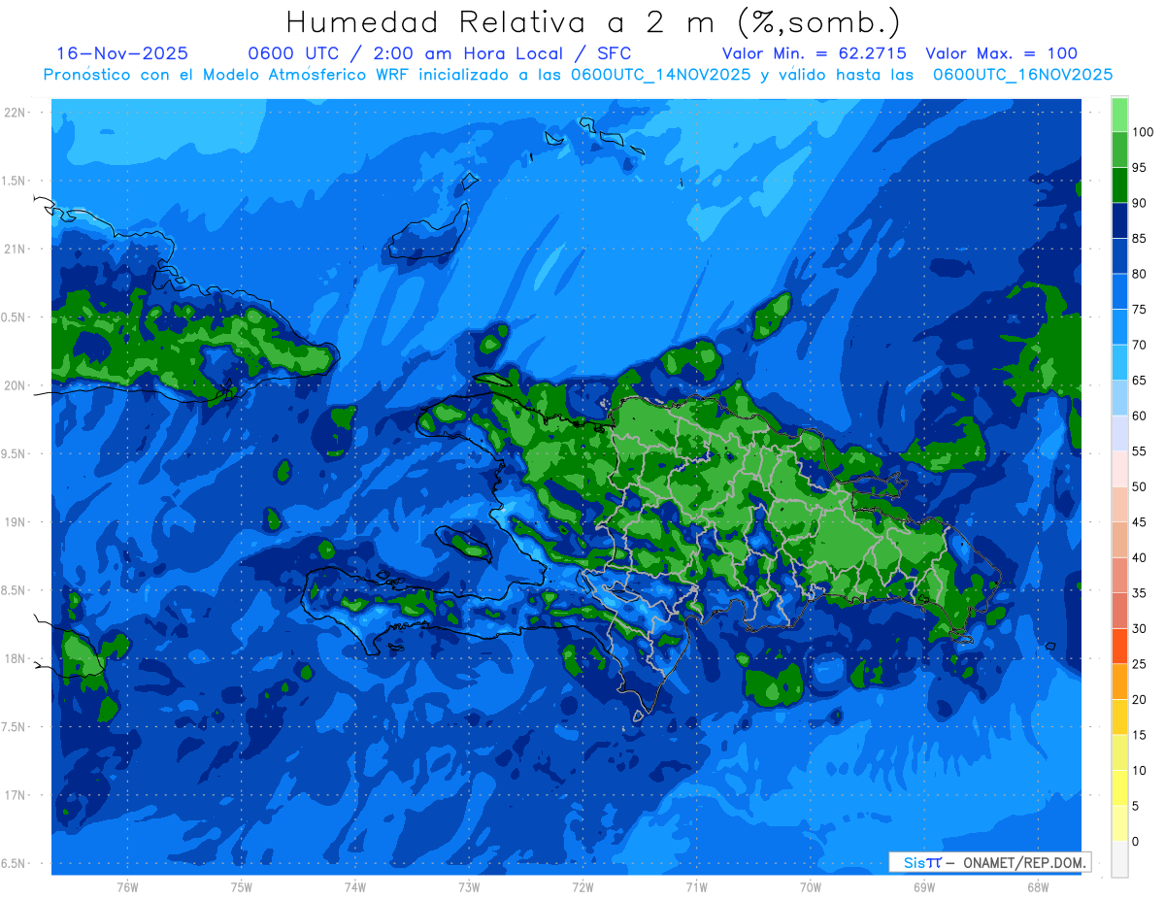Click the colorbar label '80'
This screenshot has height=900, width=1165.
tap(1139, 274)
